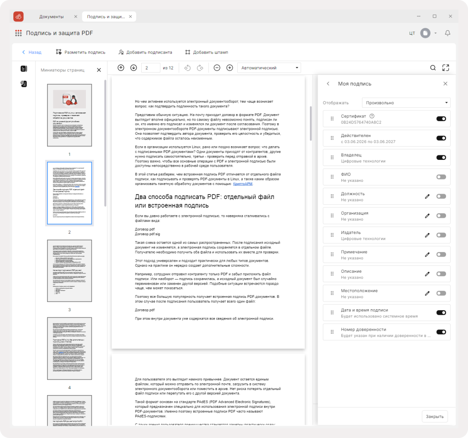Grab drag handle of Сертификат row

pyautogui.click(x=332, y=119)
